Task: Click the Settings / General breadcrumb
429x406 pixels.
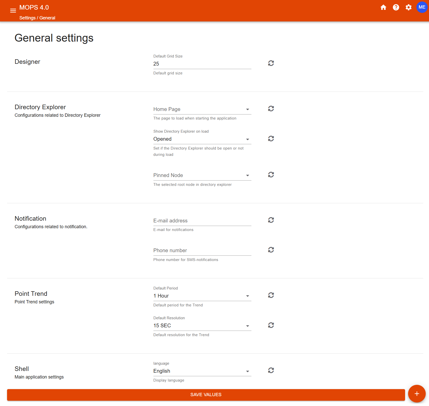Action: pos(37,18)
